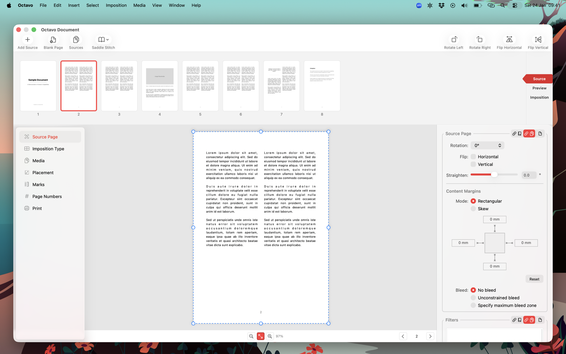The width and height of the screenshot is (566, 354).
Task: Enable the Vertical flip checkbox
Action: (x=473, y=164)
